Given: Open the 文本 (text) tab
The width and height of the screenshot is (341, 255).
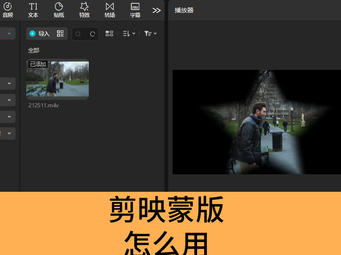Looking at the screenshot, I should [x=33, y=10].
